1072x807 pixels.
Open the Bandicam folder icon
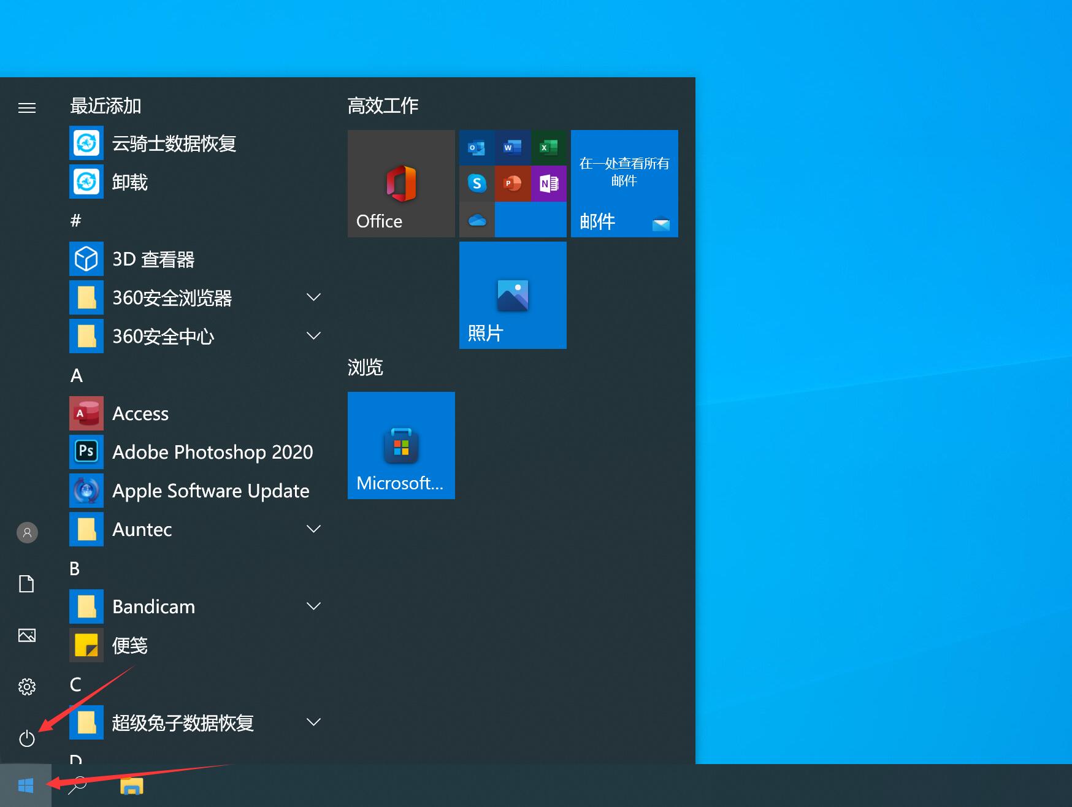click(x=86, y=606)
